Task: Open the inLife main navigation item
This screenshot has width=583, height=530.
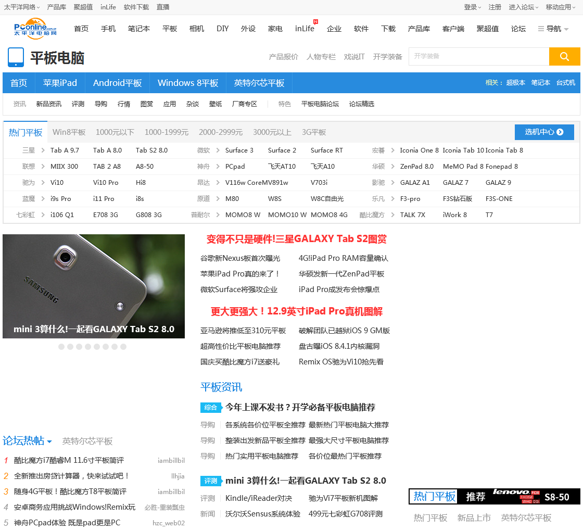Action: point(305,29)
